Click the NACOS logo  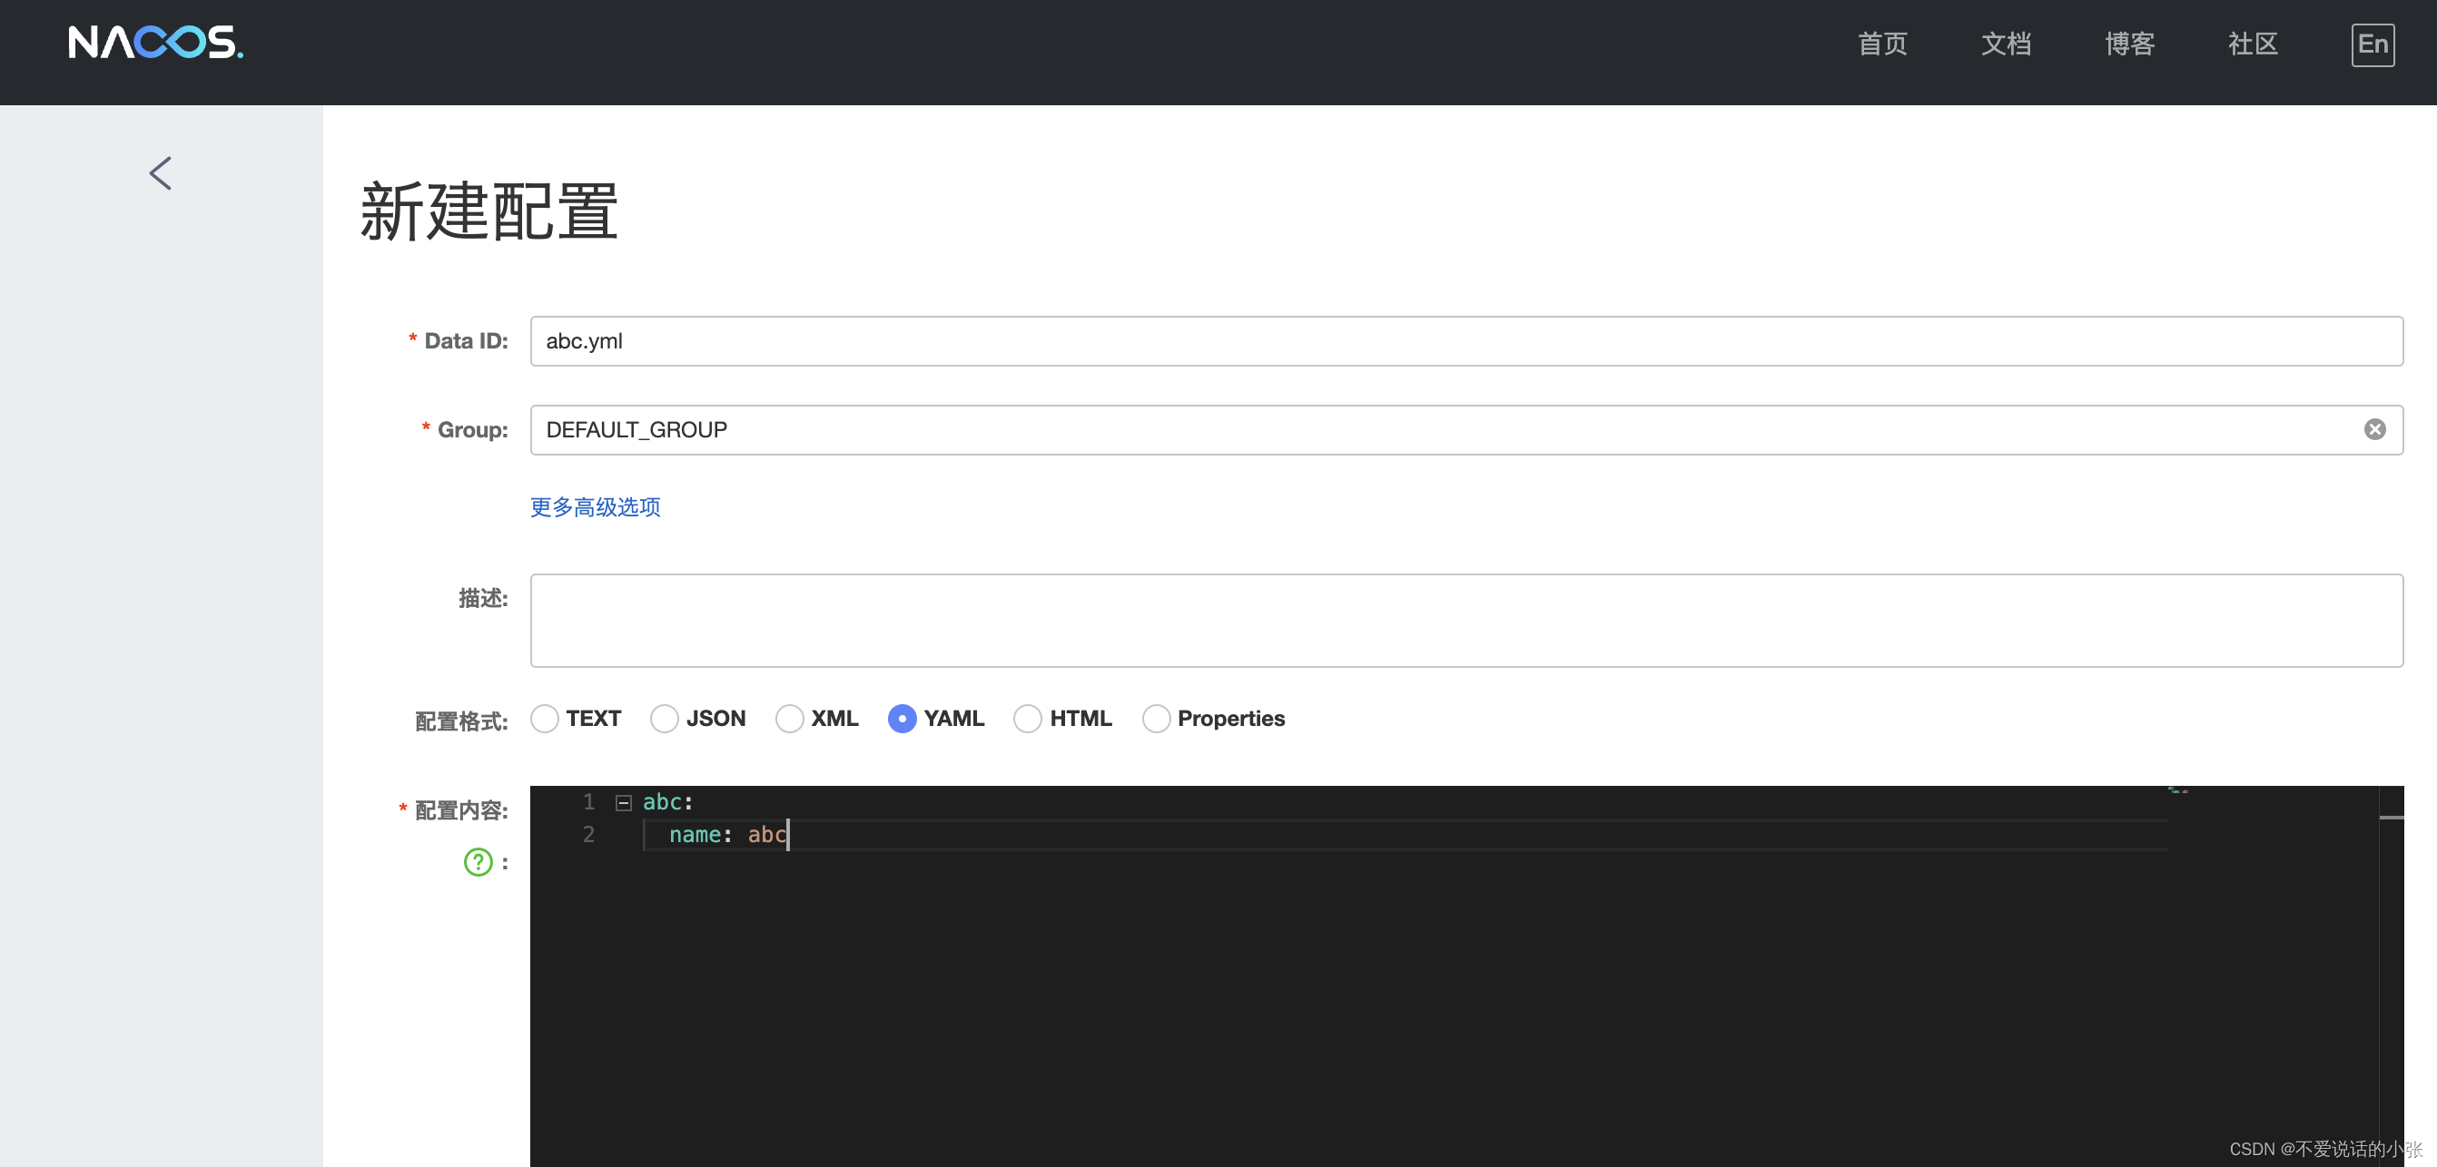pyautogui.click(x=156, y=44)
